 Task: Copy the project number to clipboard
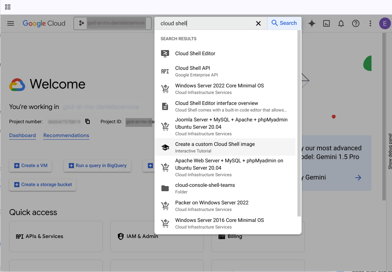tap(87, 121)
